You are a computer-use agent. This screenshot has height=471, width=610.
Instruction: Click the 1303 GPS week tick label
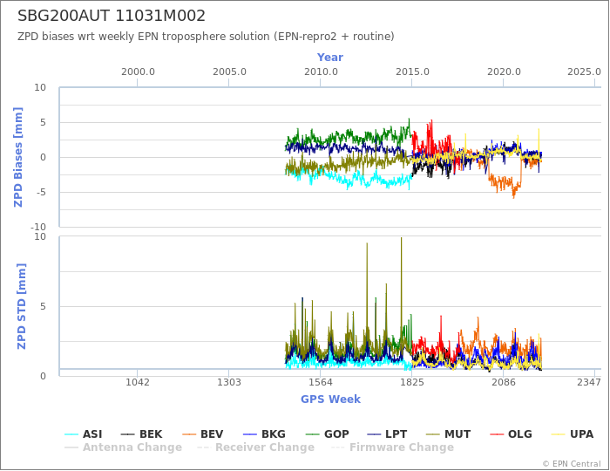[x=228, y=382]
